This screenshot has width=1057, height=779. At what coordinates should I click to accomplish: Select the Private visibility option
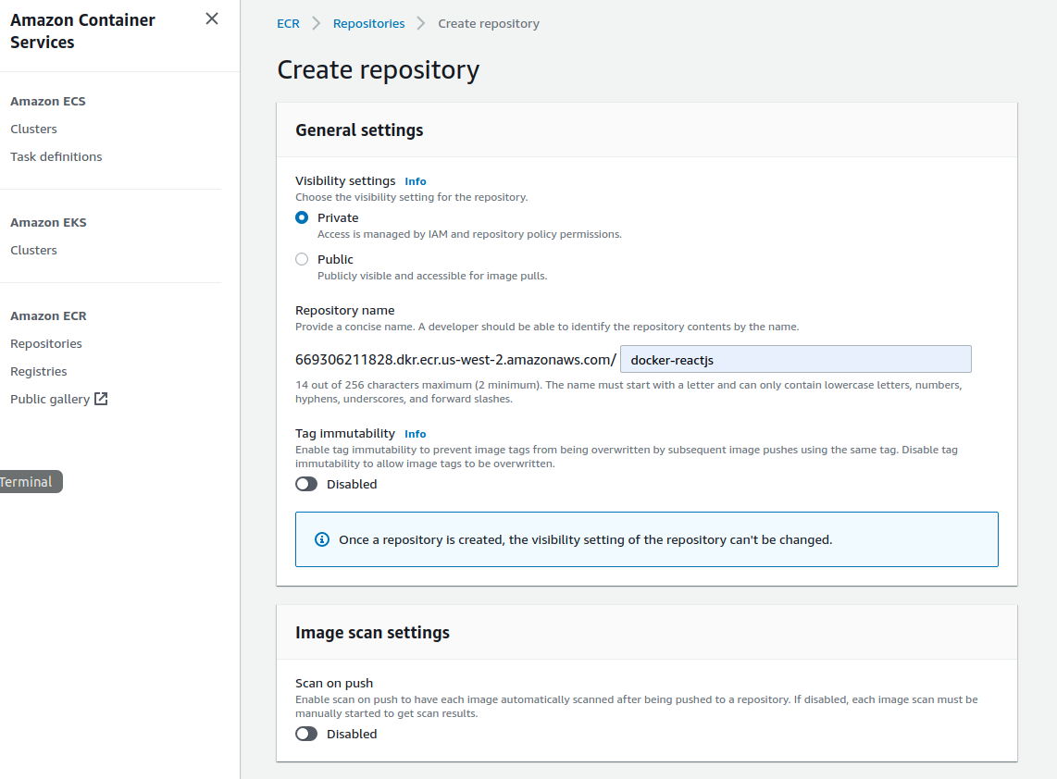click(302, 218)
